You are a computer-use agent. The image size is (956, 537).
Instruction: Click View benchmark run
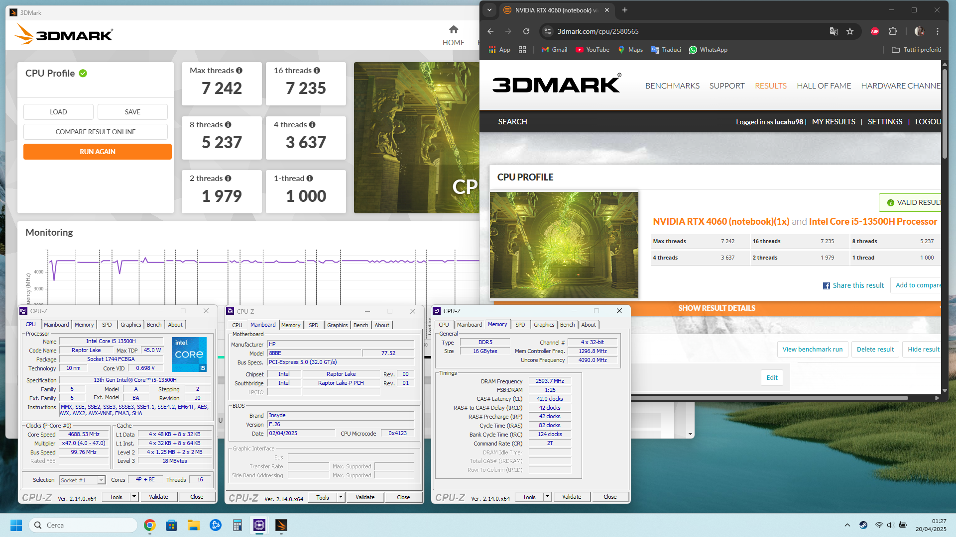pos(813,350)
